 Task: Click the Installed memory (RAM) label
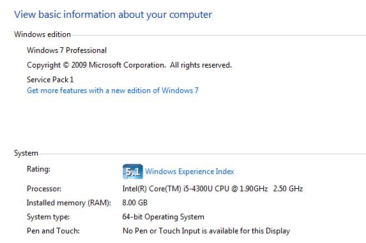coord(69,203)
